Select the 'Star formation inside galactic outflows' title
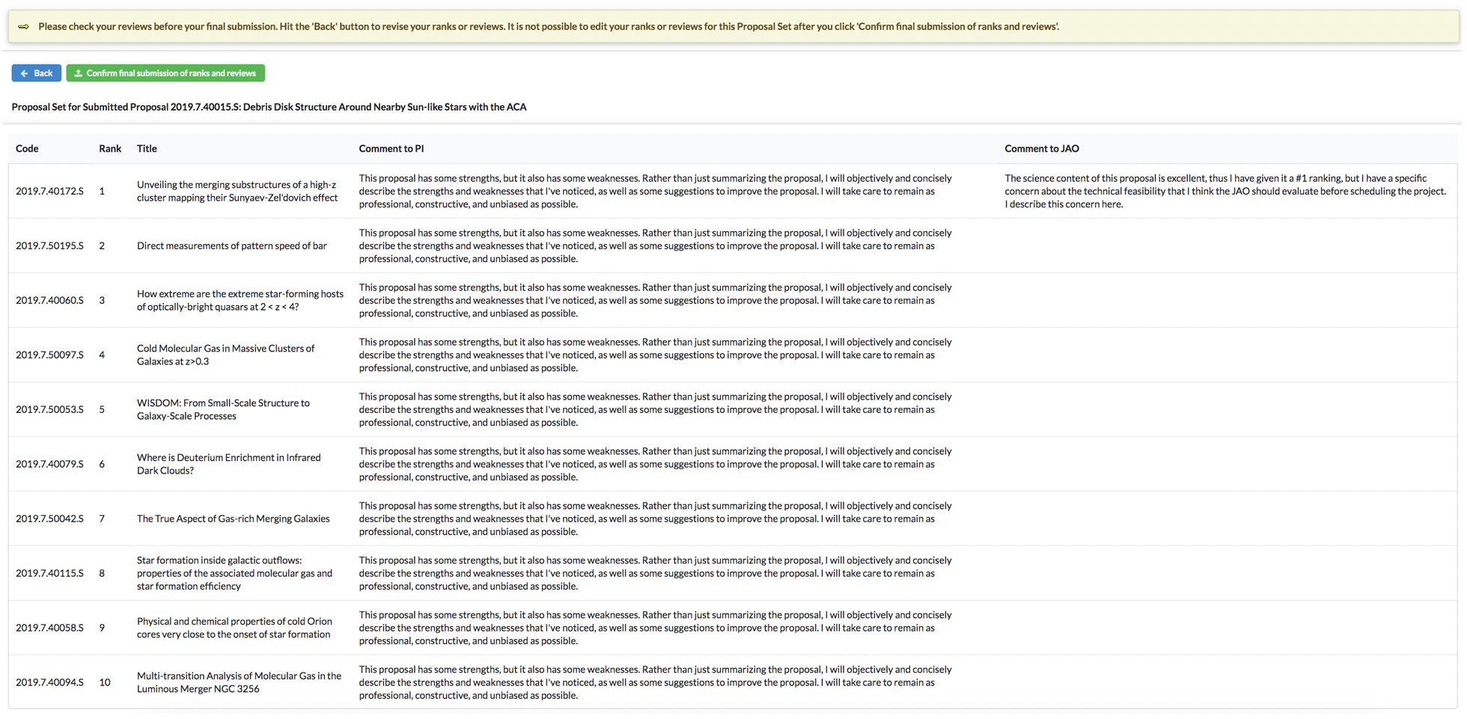This screenshot has width=1467, height=719. (x=234, y=574)
